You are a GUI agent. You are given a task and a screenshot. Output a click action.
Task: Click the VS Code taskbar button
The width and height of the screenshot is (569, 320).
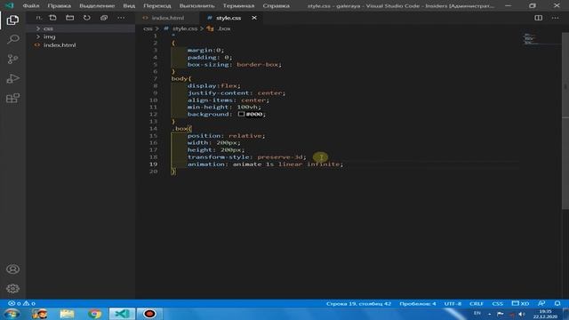point(122,314)
